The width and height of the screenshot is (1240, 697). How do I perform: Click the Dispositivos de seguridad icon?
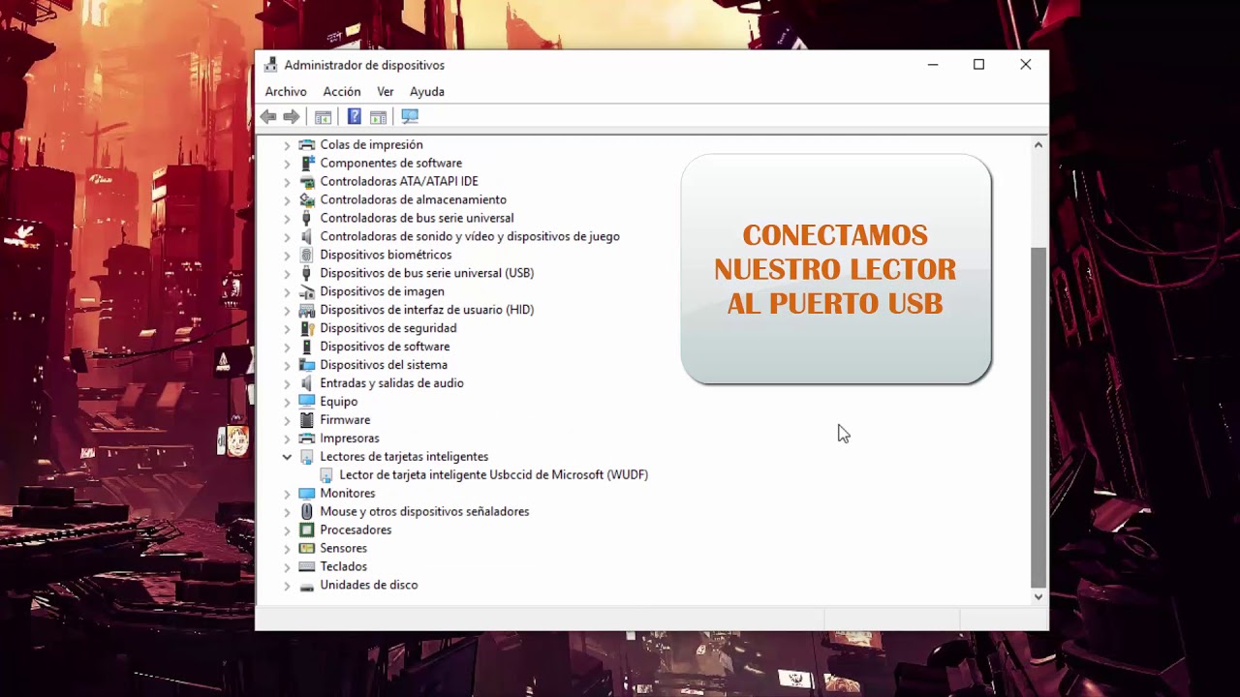[307, 328]
